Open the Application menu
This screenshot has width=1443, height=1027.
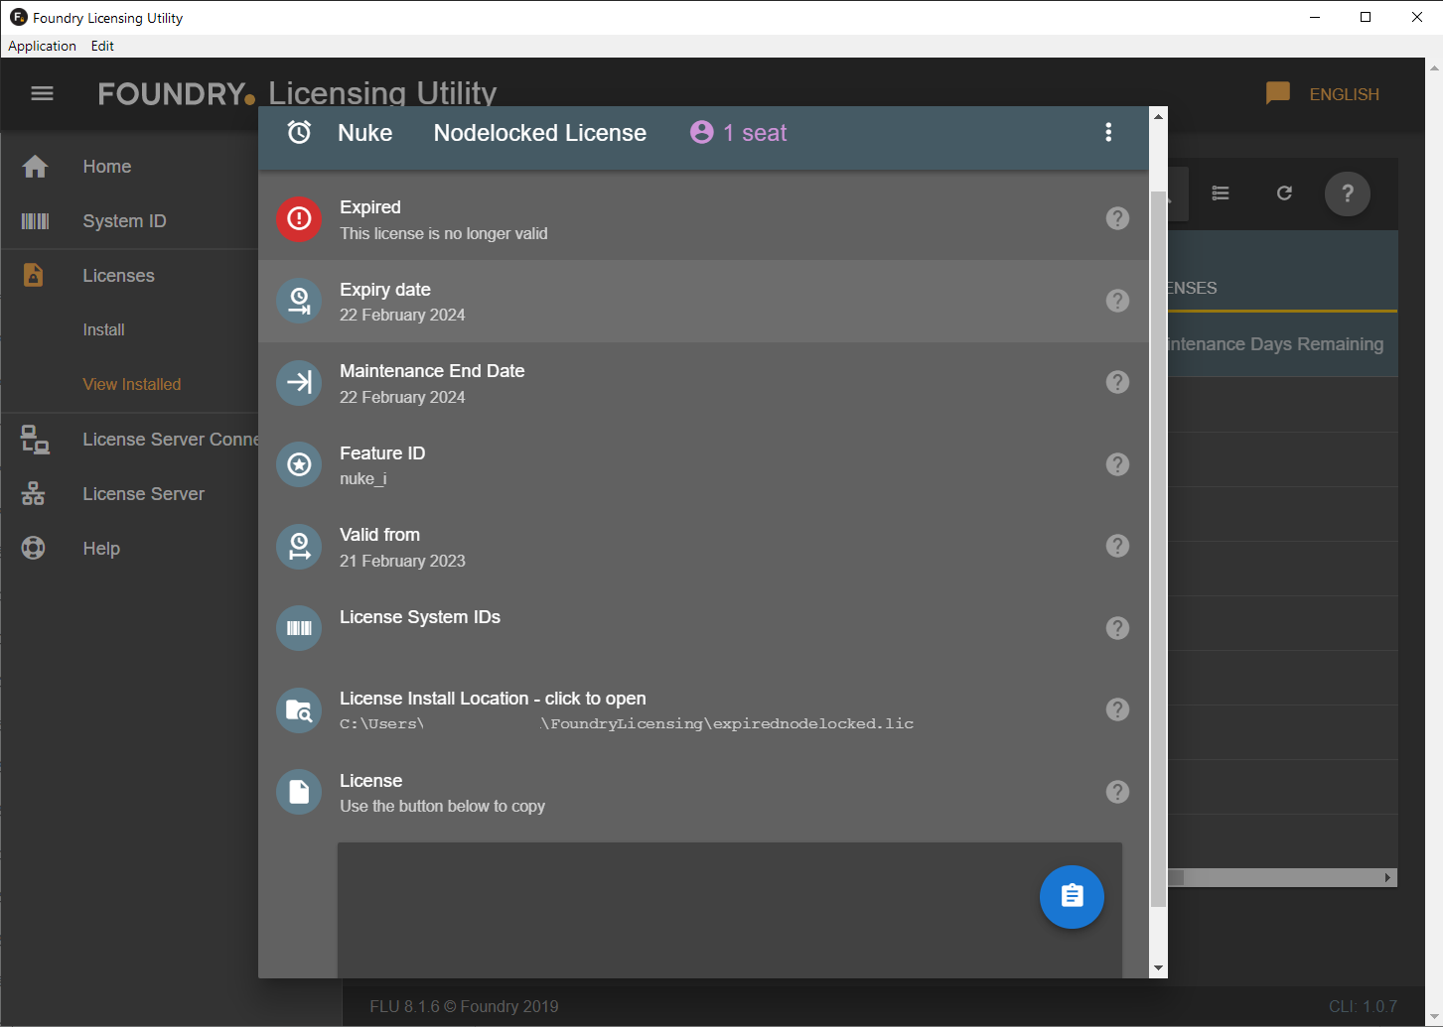coord(42,46)
